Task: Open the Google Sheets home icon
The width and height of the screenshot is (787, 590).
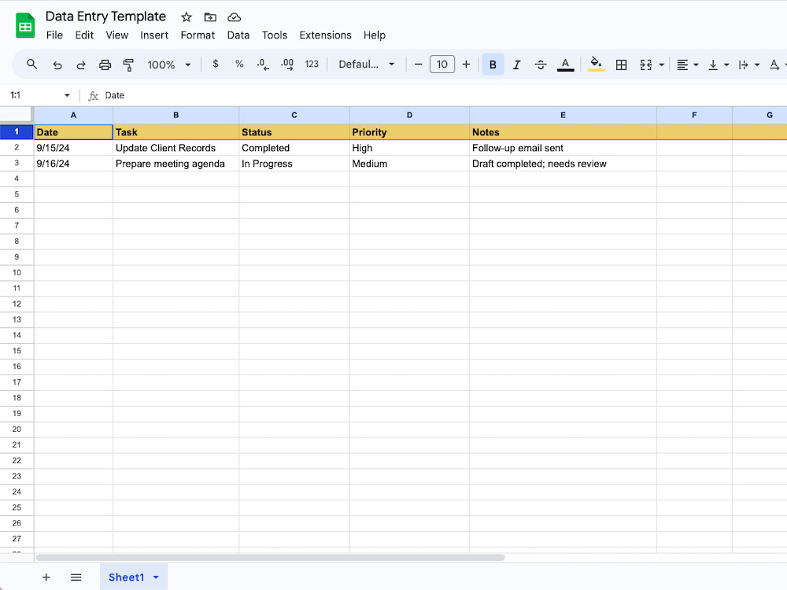Action: pos(25,26)
